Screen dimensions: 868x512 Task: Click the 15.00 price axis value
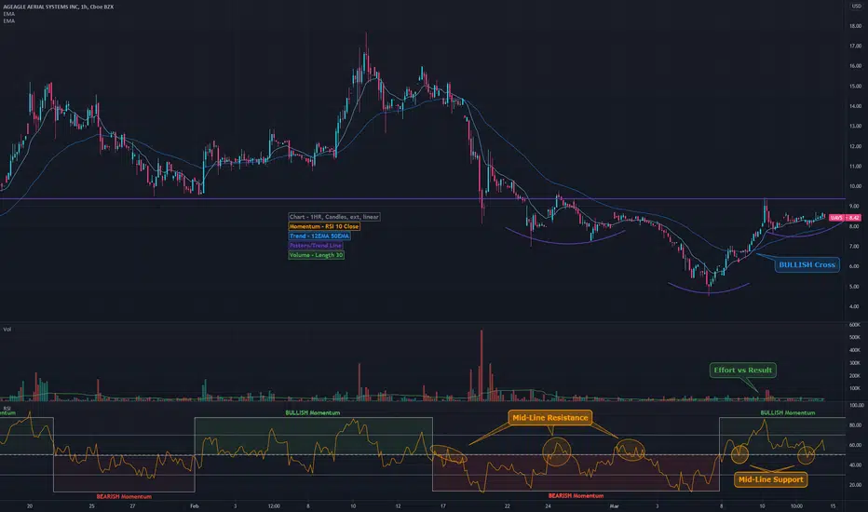[855, 87]
